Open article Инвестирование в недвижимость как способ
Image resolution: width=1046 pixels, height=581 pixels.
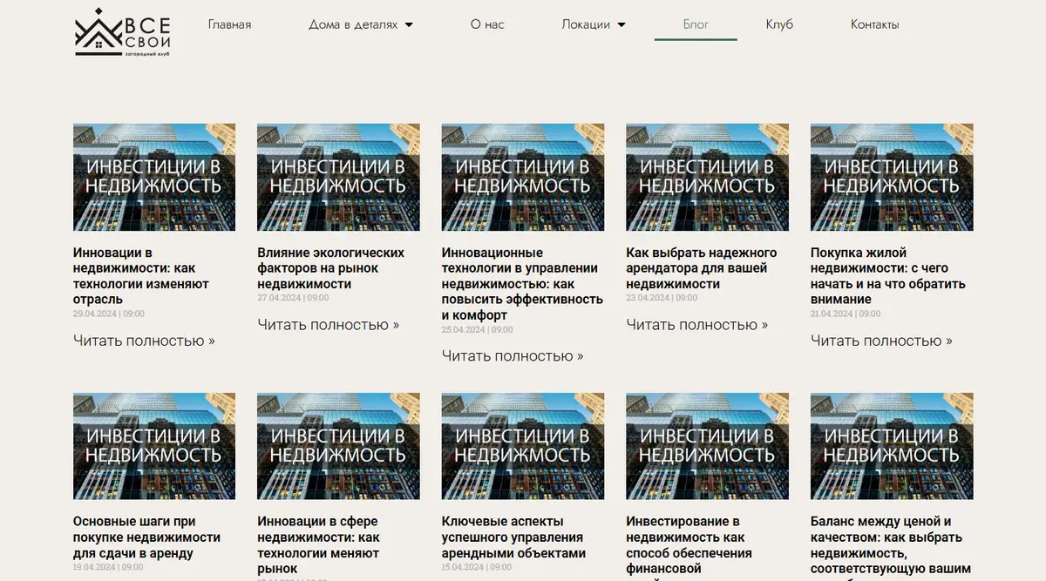[x=689, y=548]
